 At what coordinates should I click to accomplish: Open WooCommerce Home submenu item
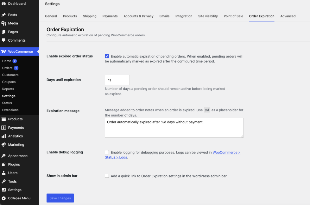pos(7,61)
